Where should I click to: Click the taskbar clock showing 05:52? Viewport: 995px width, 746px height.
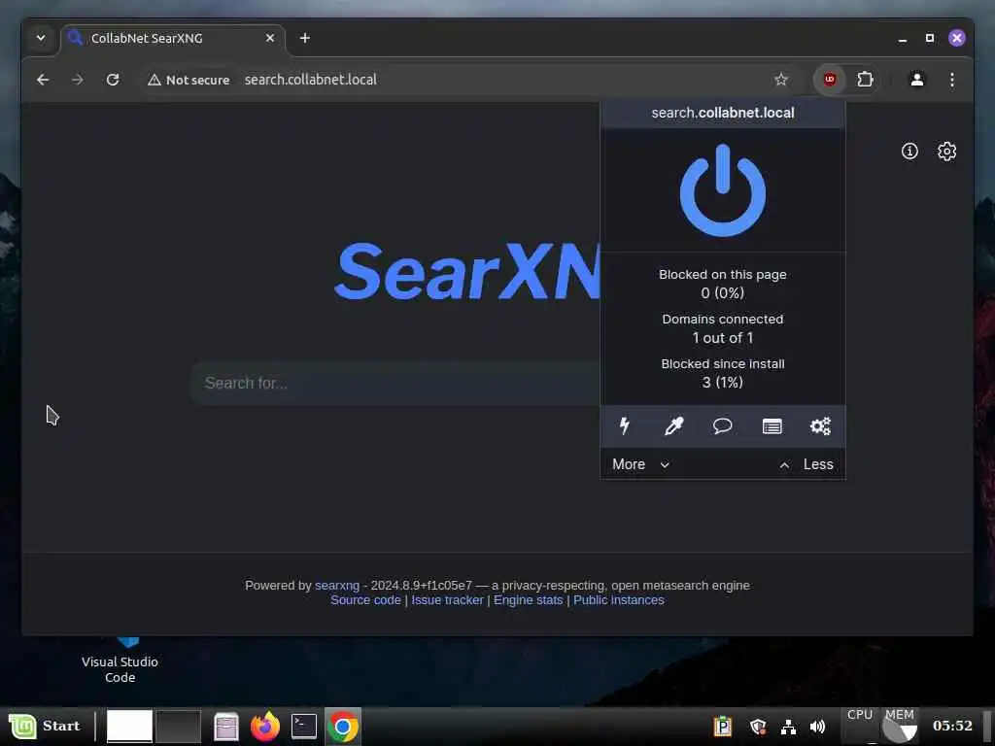point(952,726)
